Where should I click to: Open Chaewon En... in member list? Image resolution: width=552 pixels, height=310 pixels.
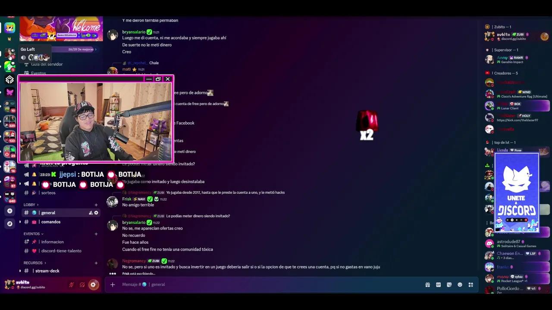click(517, 255)
